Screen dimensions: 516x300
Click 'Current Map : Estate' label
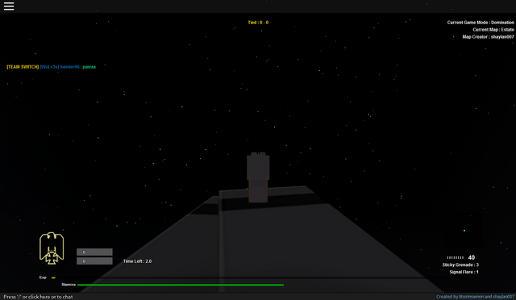point(493,30)
